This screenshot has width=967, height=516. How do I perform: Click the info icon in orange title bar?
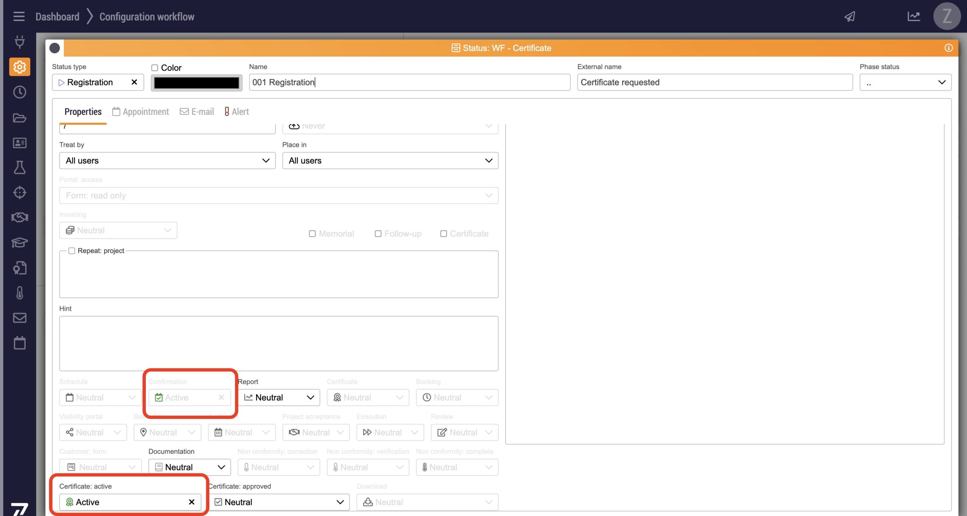pos(948,48)
